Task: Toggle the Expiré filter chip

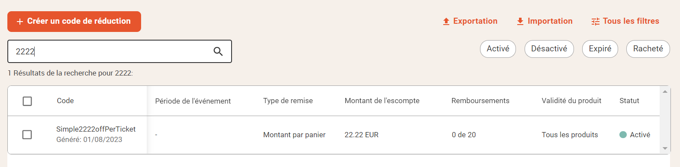Action: pyautogui.click(x=600, y=49)
